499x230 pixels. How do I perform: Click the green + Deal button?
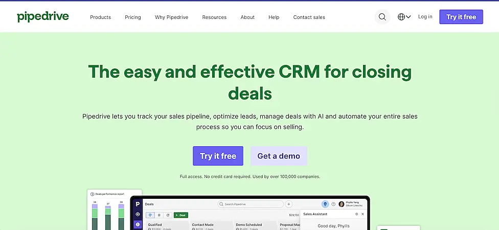(x=181, y=215)
